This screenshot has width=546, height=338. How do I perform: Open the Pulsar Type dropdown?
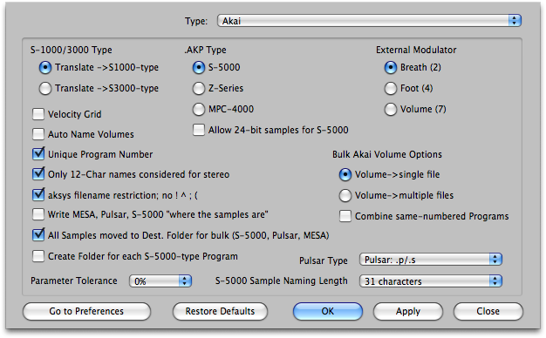[430, 260]
